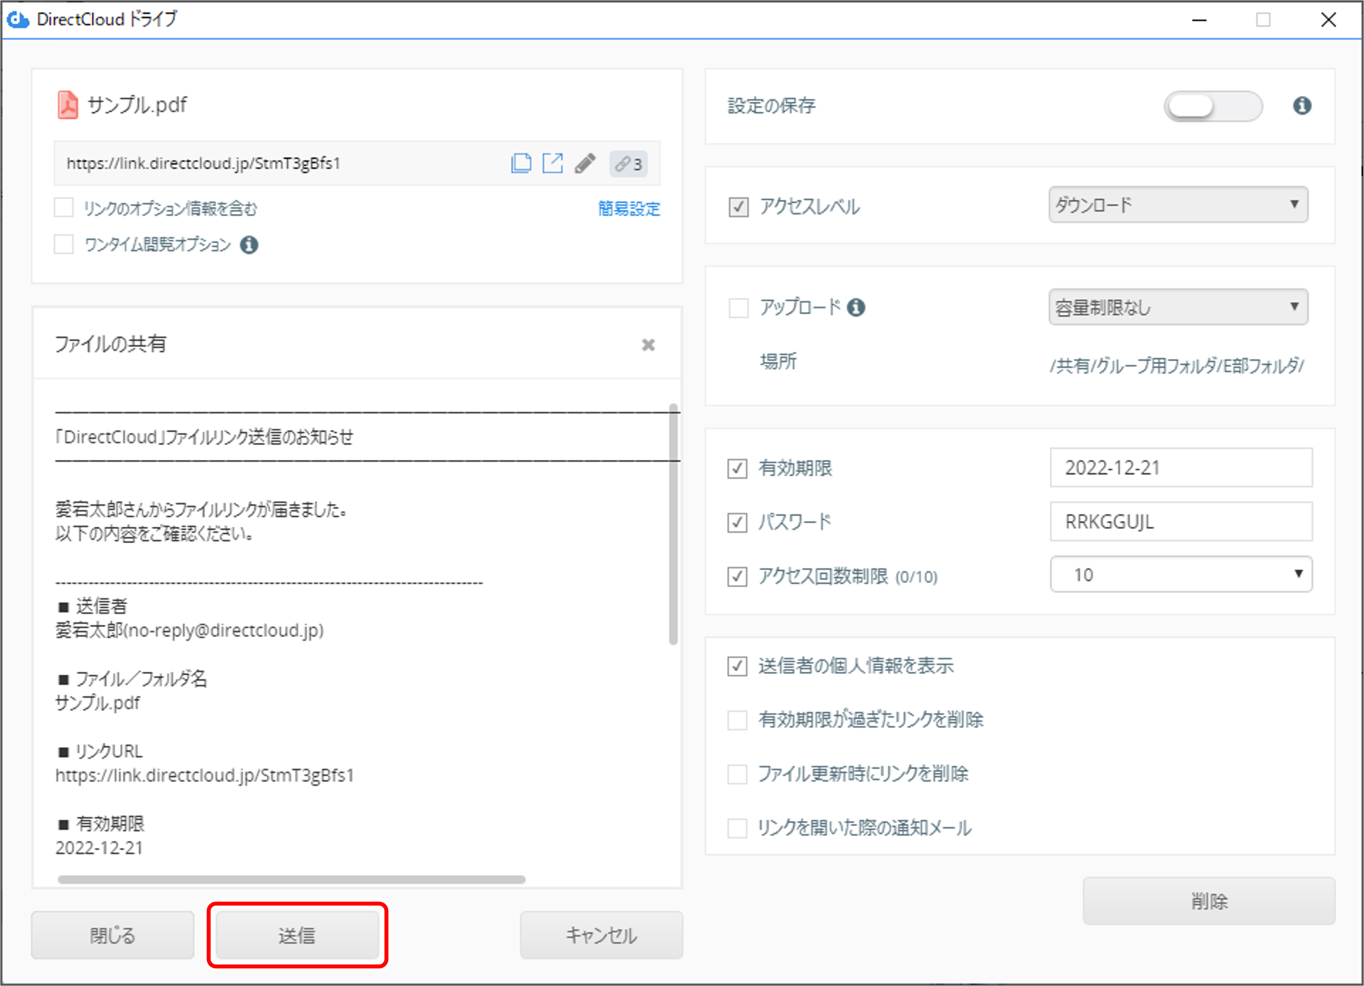Show info icon beside Upload option
The width and height of the screenshot is (1364, 986).
(x=856, y=308)
